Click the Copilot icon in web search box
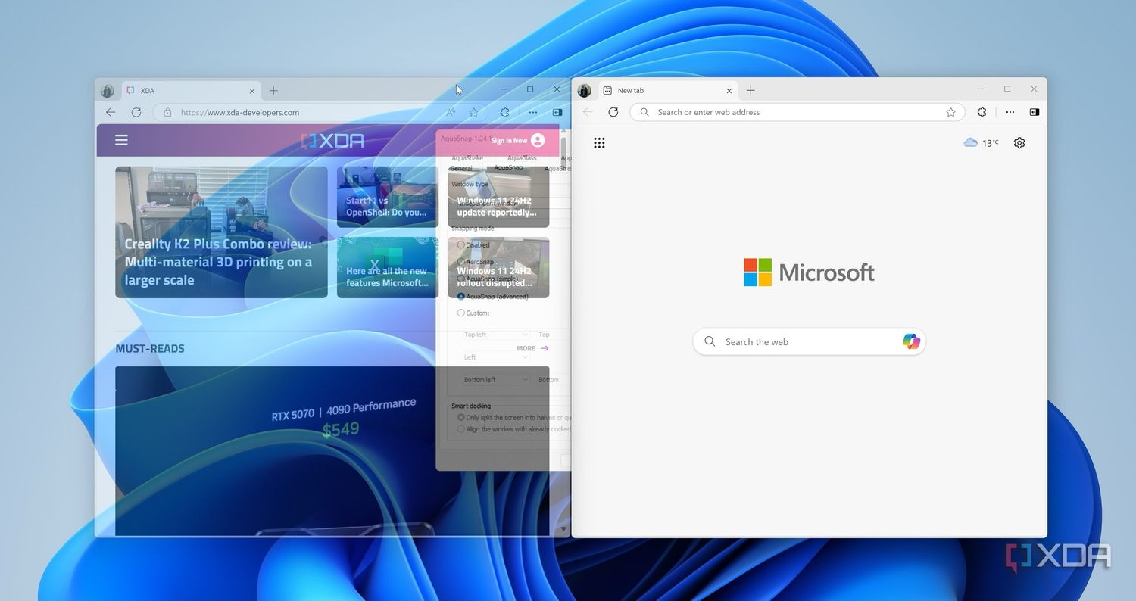Screen dimensions: 1136x601 (911, 341)
